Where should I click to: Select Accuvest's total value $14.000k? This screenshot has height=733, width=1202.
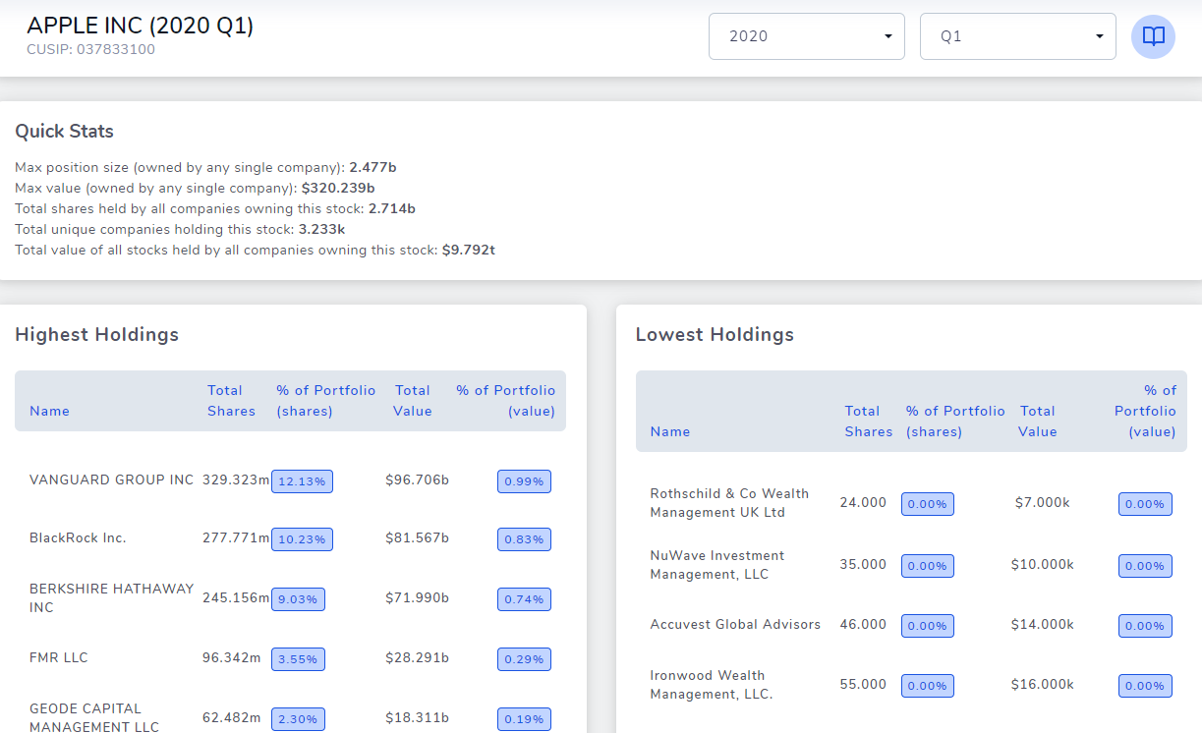click(x=1042, y=624)
